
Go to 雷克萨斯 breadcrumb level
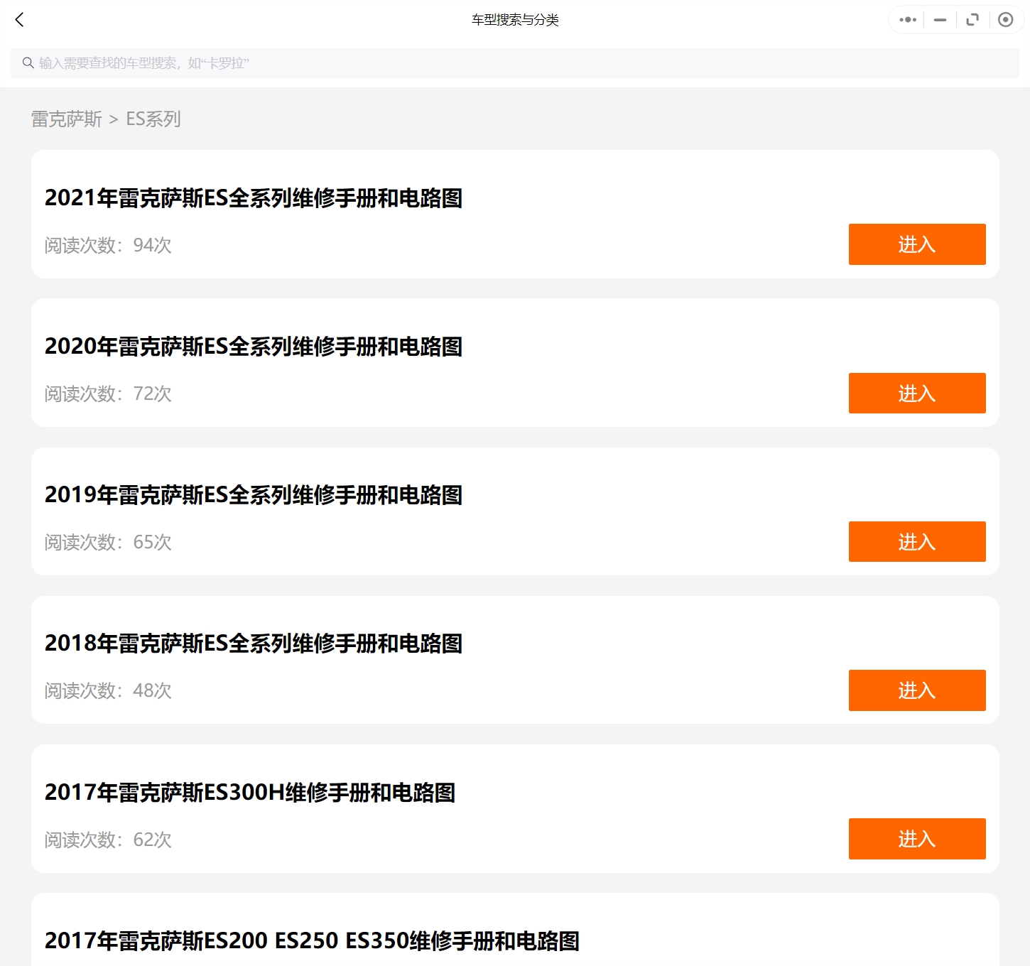click(x=67, y=119)
